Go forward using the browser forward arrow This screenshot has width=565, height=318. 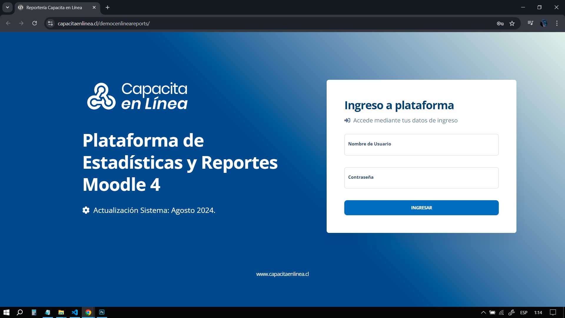(21, 23)
